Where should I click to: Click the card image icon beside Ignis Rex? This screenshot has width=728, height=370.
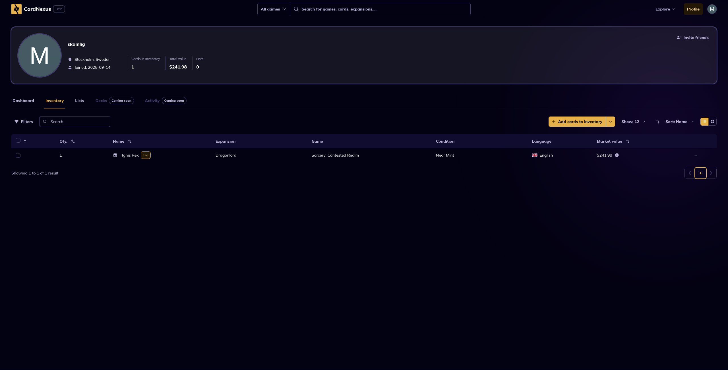(115, 155)
